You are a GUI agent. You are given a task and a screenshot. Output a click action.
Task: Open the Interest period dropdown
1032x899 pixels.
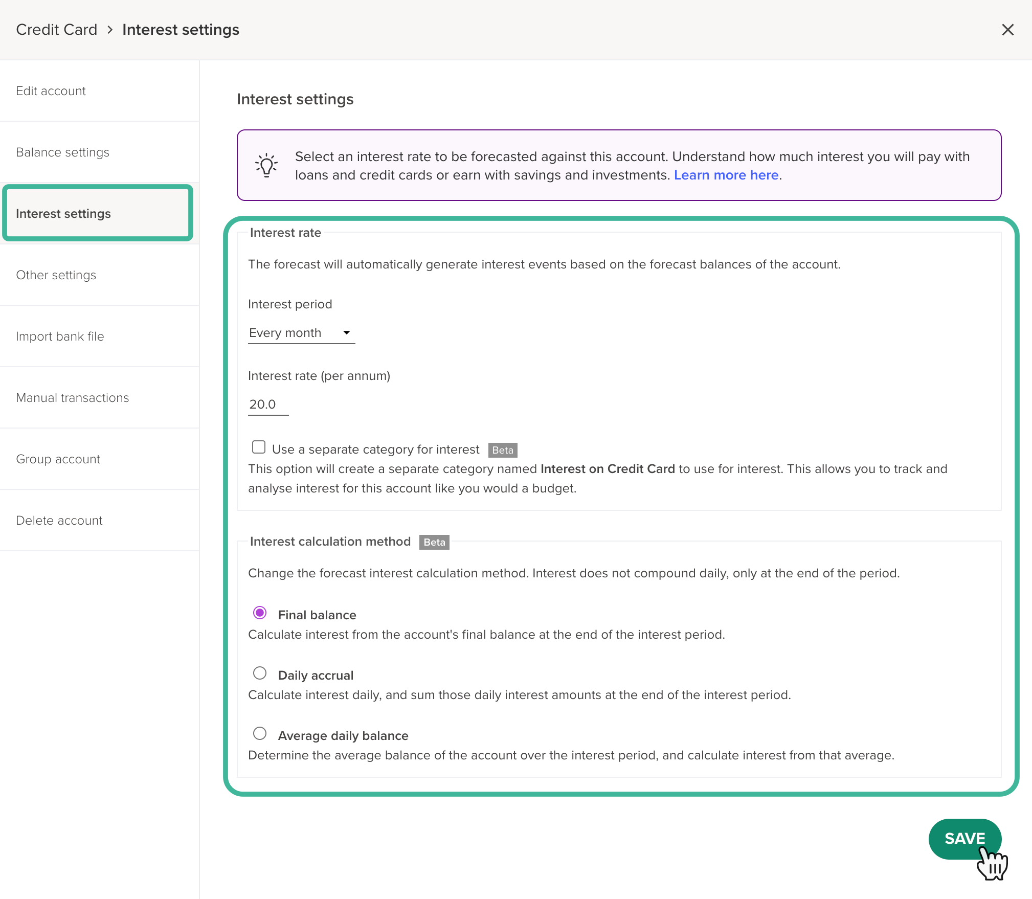(x=301, y=333)
